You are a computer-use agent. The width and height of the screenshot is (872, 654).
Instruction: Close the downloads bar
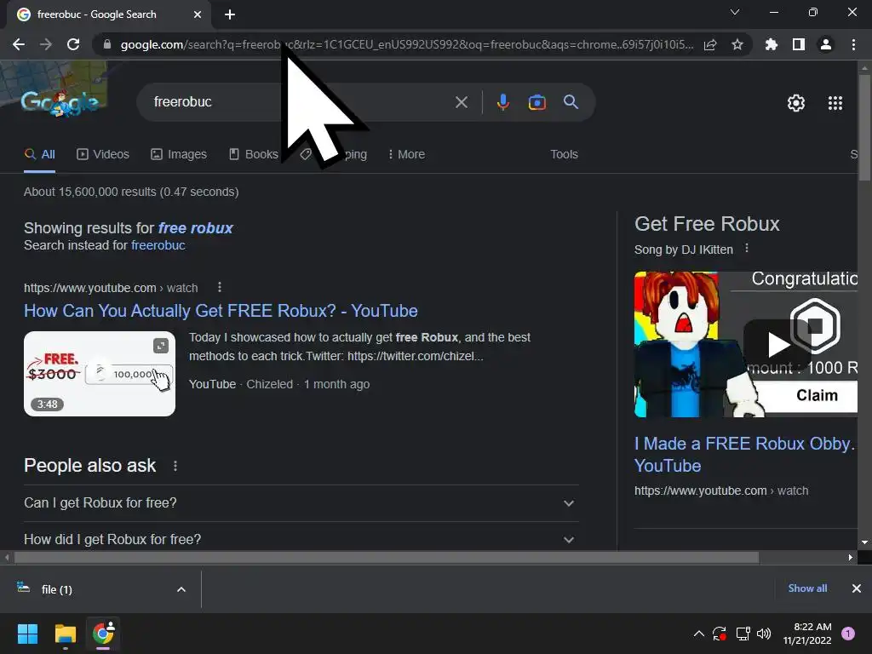857,588
